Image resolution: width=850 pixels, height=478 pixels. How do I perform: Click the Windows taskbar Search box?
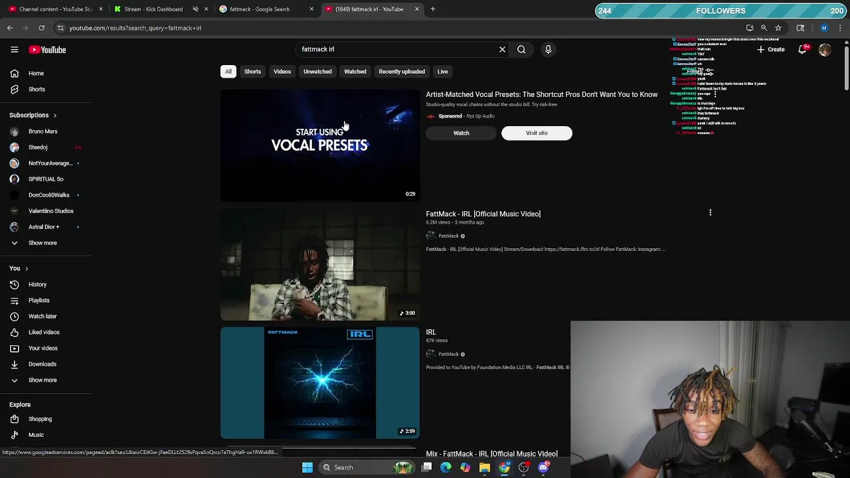point(366,467)
